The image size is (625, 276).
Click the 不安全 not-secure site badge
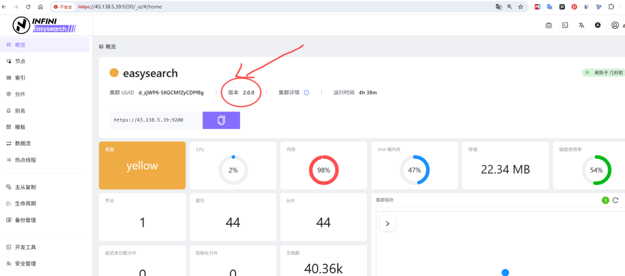click(x=64, y=7)
